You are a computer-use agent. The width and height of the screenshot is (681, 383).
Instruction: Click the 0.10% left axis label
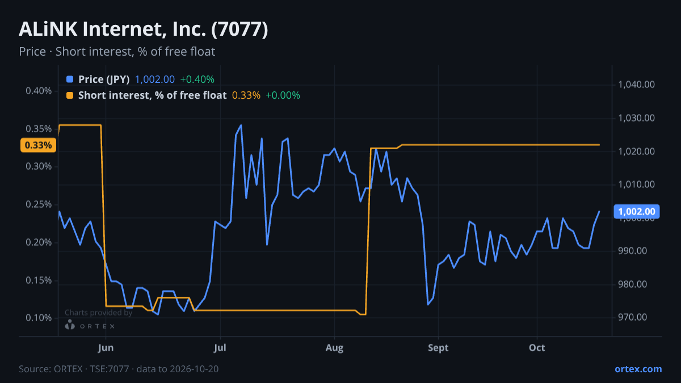tap(39, 318)
